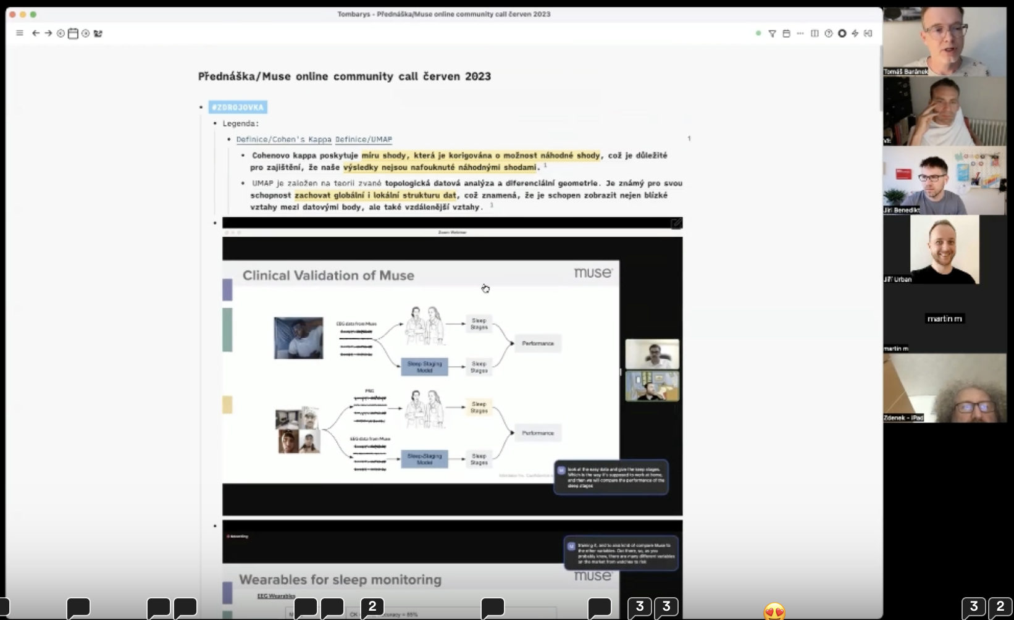Click the heart-eyes emoji reaction

(774, 611)
